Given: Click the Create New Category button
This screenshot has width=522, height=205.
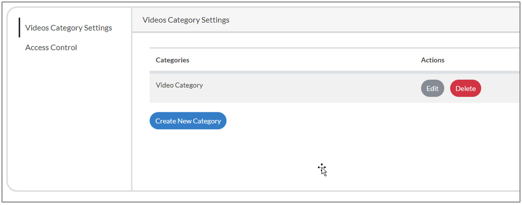Looking at the screenshot, I should 188,121.
